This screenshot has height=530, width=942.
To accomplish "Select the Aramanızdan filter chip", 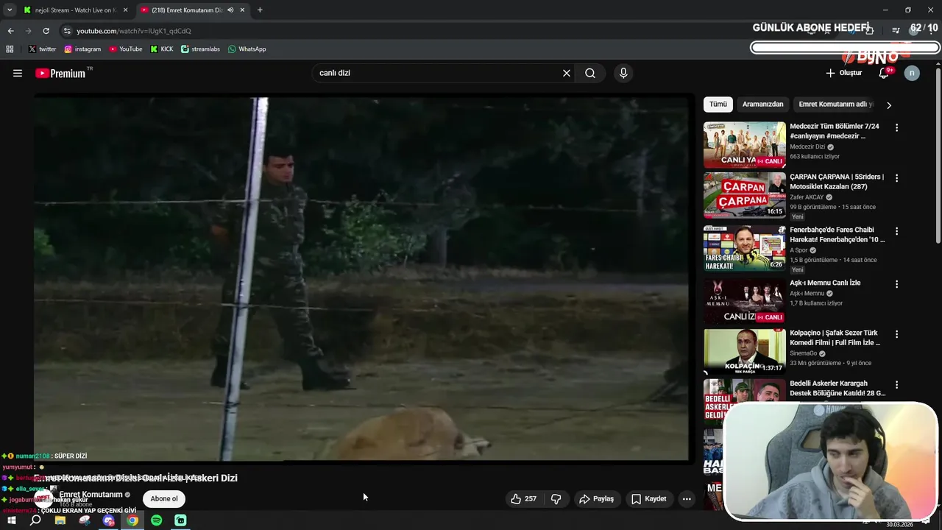I will click(762, 105).
